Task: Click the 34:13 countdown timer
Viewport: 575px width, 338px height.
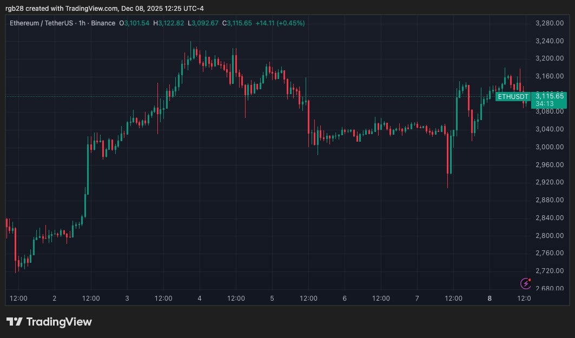Action: 544,104
